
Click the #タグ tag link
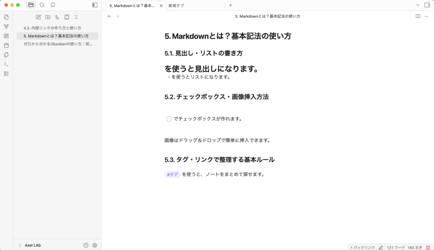tap(172, 174)
